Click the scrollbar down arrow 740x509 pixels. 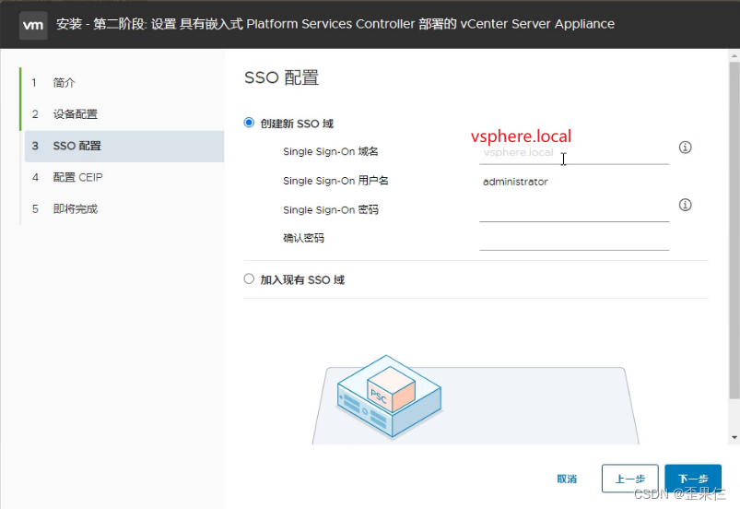[x=734, y=438]
